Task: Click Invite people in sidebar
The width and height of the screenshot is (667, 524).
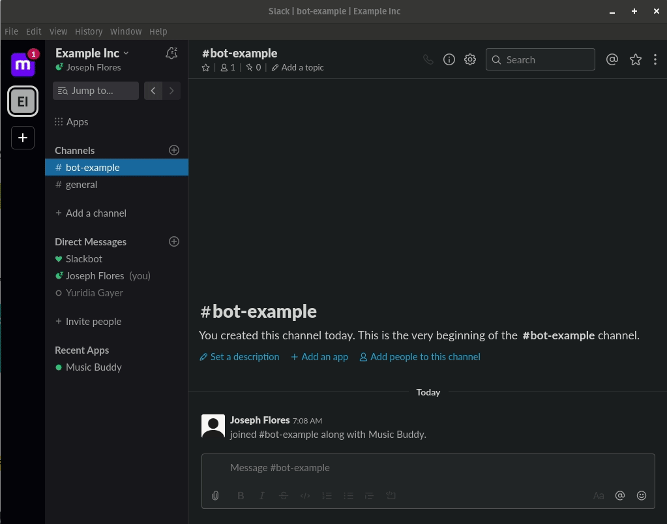Action: tap(89, 321)
